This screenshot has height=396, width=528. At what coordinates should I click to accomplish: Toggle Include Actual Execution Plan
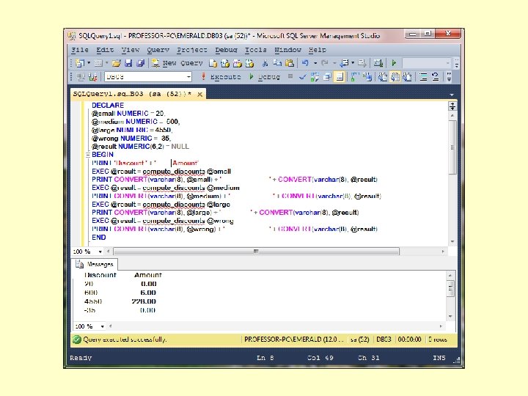pyautogui.click(x=355, y=77)
